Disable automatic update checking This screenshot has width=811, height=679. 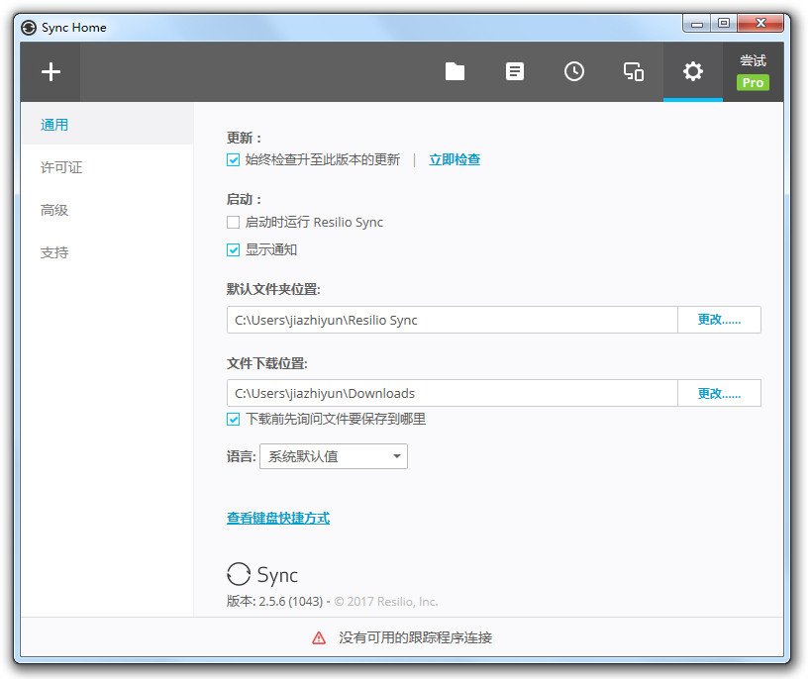click(233, 158)
